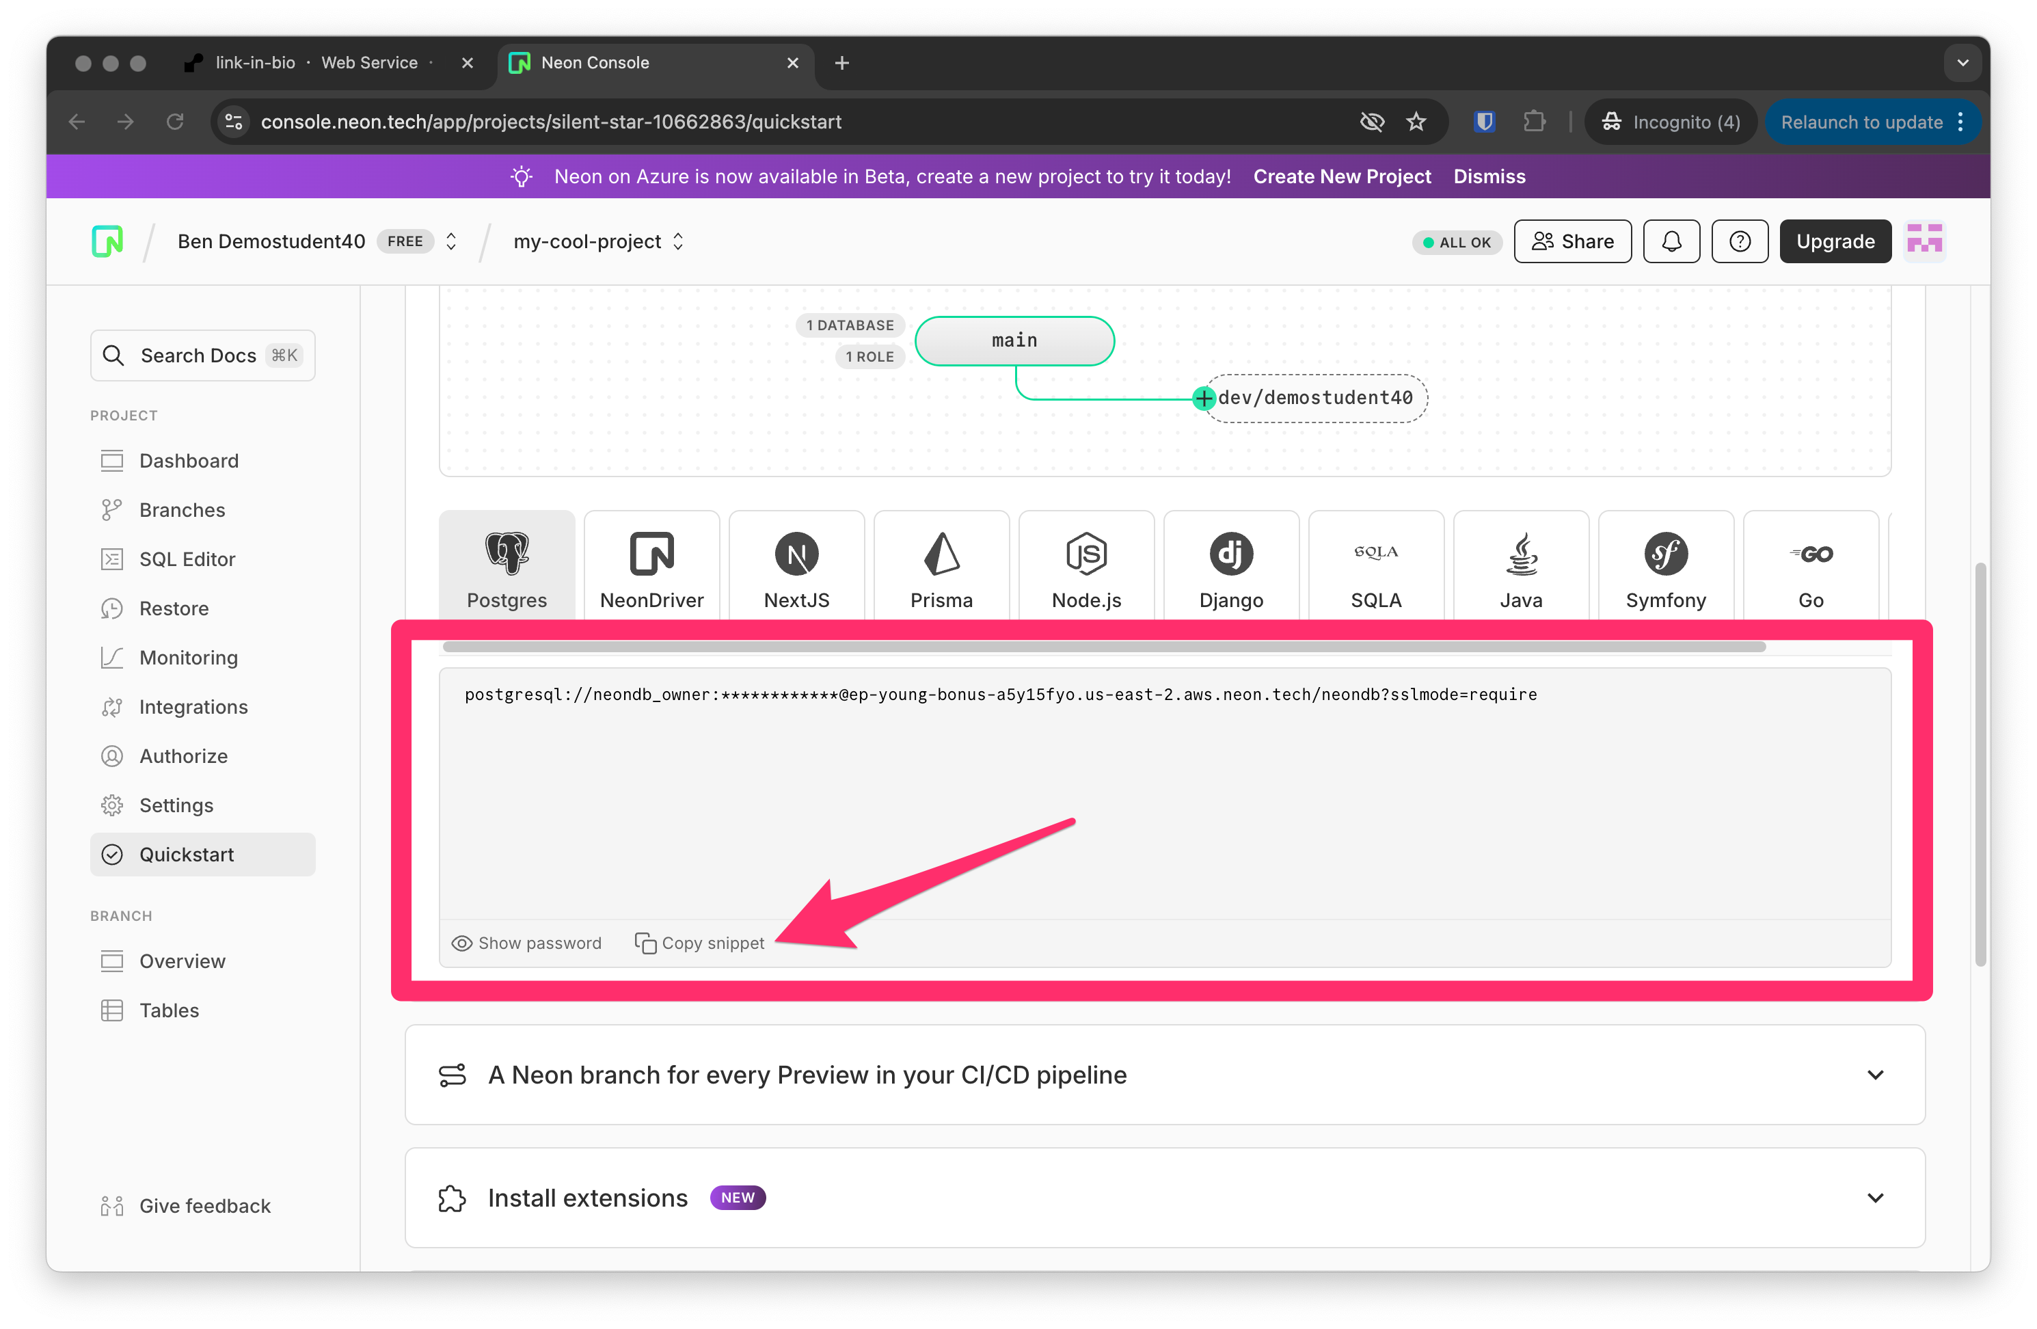Open the Symfony tab
2037x1329 pixels.
1666,565
